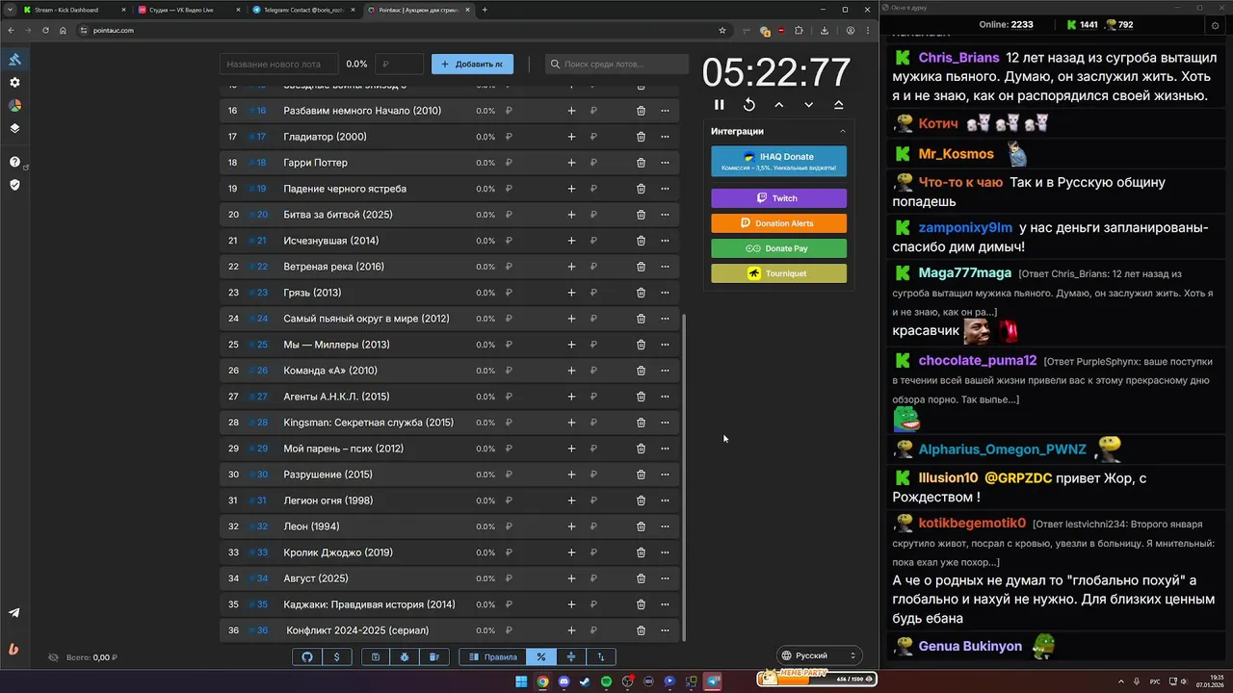Decrease timer with the down chevron
Image resolution: width=1233 pixels, height=693 pixels.
tap(809, 105)
